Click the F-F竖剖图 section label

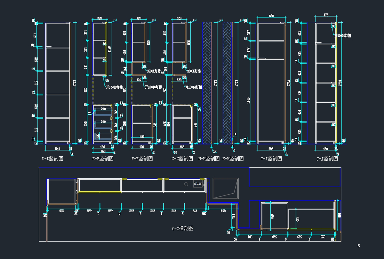point(142,159)
